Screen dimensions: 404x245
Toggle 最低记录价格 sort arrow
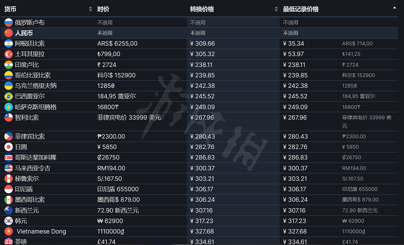[x=394, y=7]
